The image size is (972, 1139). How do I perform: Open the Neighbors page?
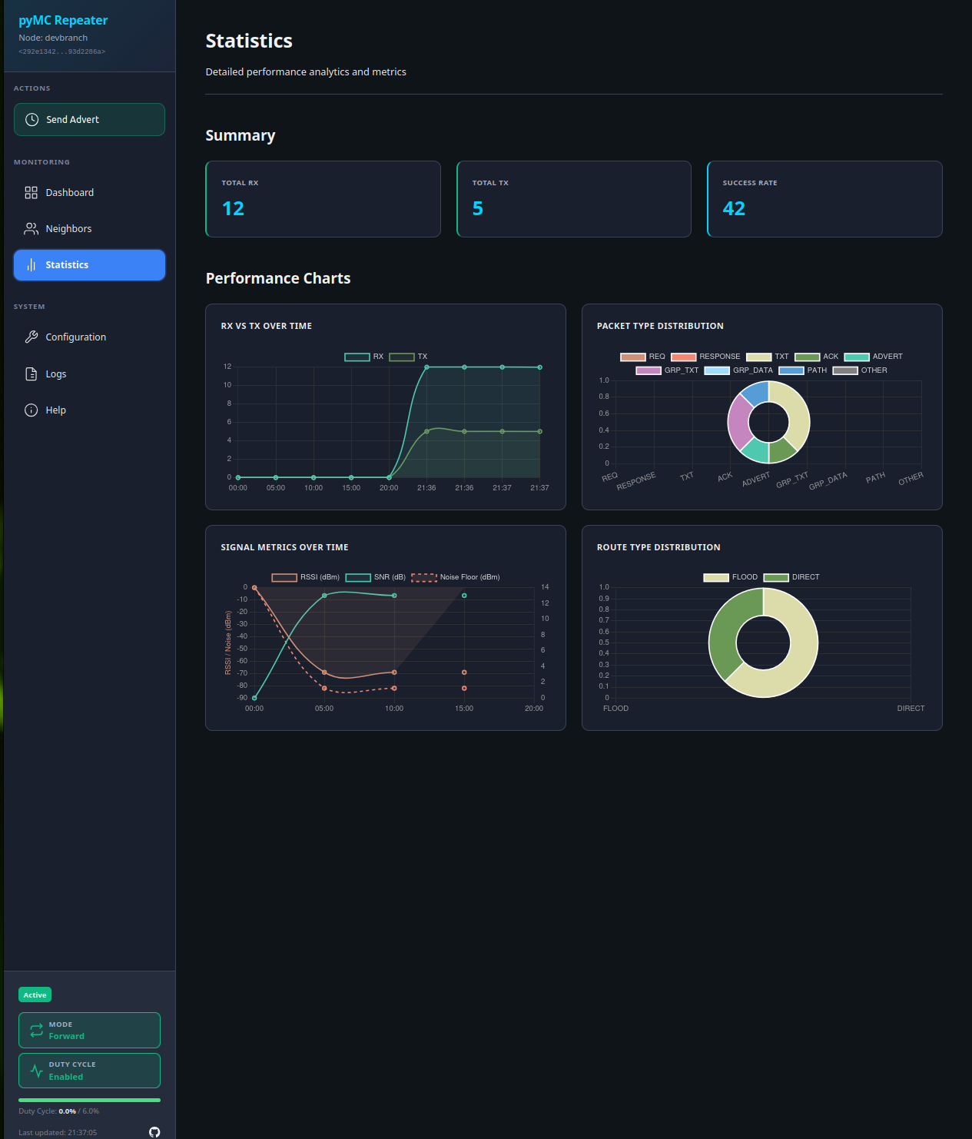[x=68, y=229]
